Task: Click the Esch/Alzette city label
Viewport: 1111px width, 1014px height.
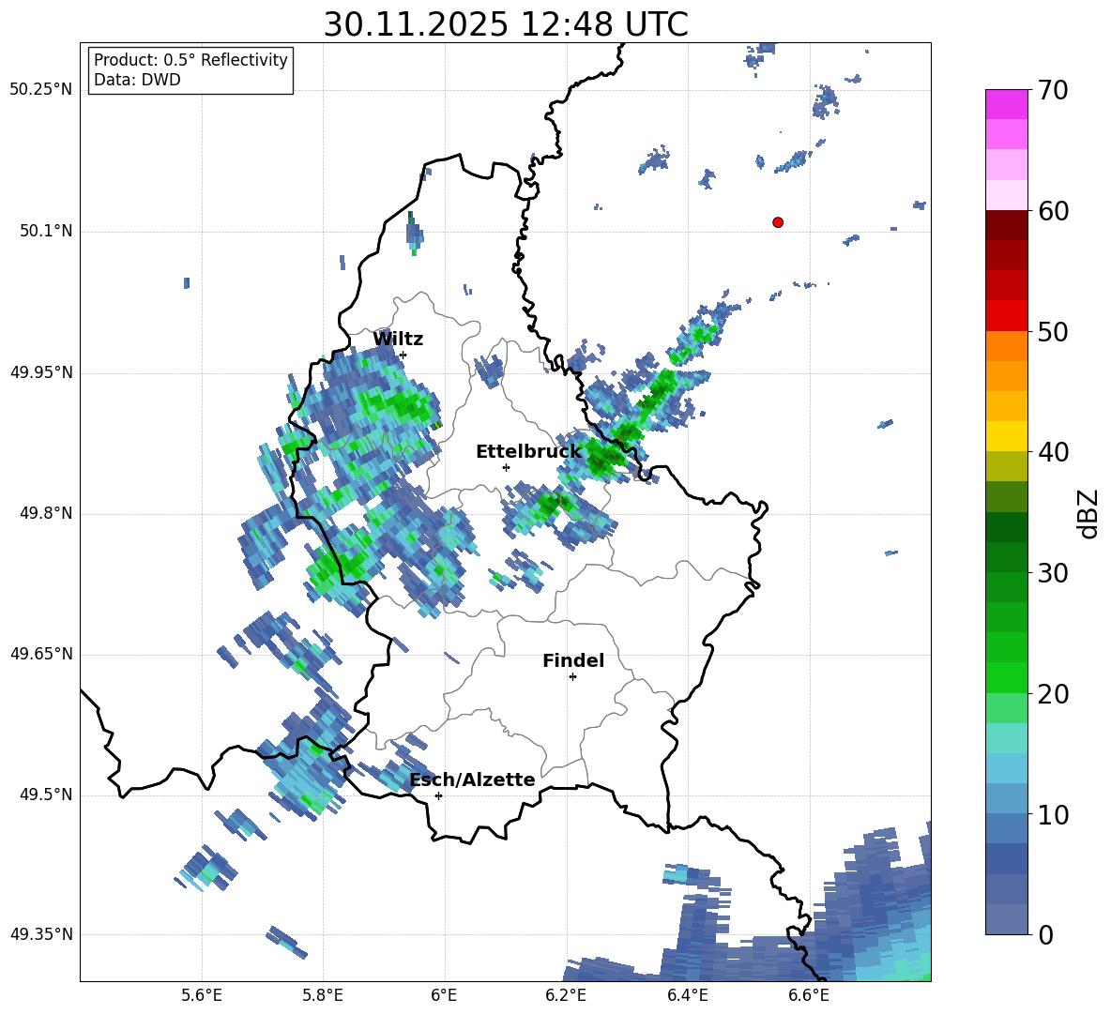Action: [473, 780]
